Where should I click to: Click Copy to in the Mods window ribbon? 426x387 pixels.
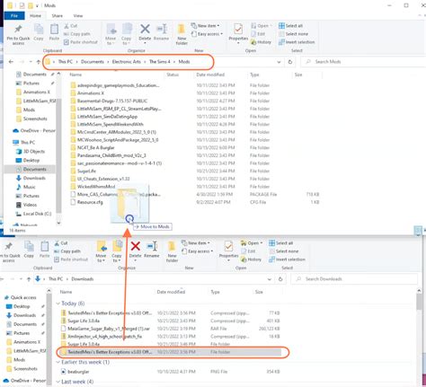[126, 34]
